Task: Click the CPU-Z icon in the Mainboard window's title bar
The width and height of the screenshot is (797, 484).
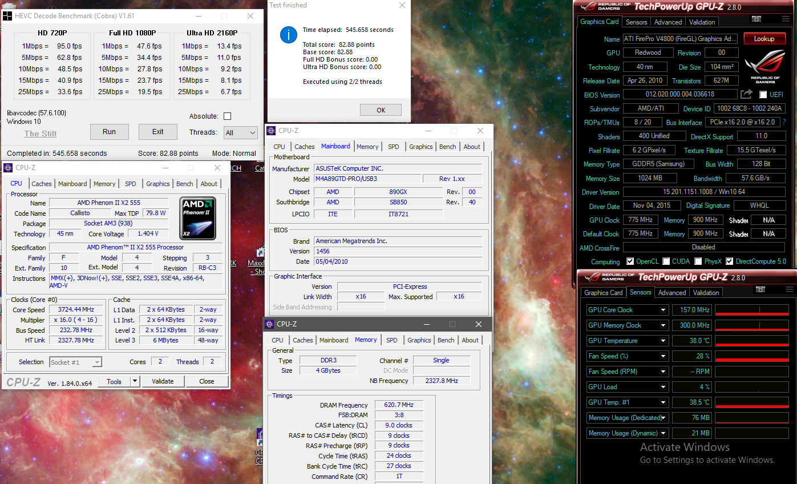Action: coord(272,131)
